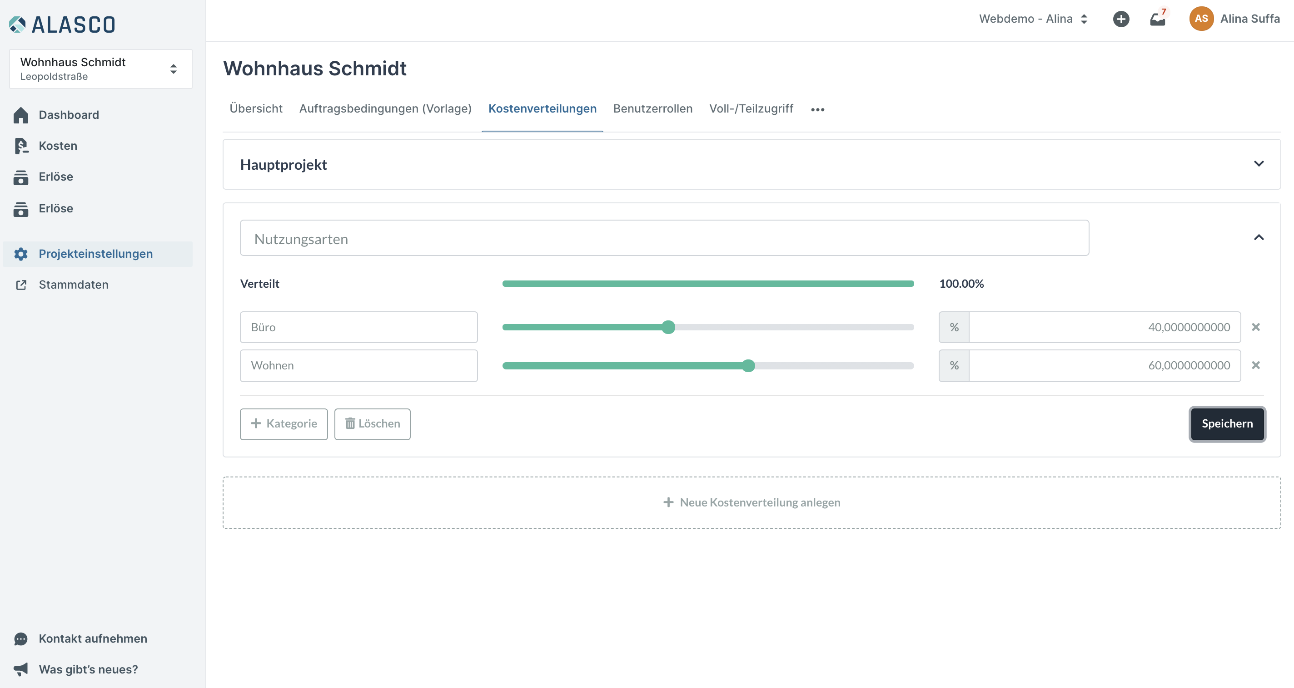This screenshot has width=1294, height=688.
Task: Click the 100.00% distributed value
Action: click(961, 284)
